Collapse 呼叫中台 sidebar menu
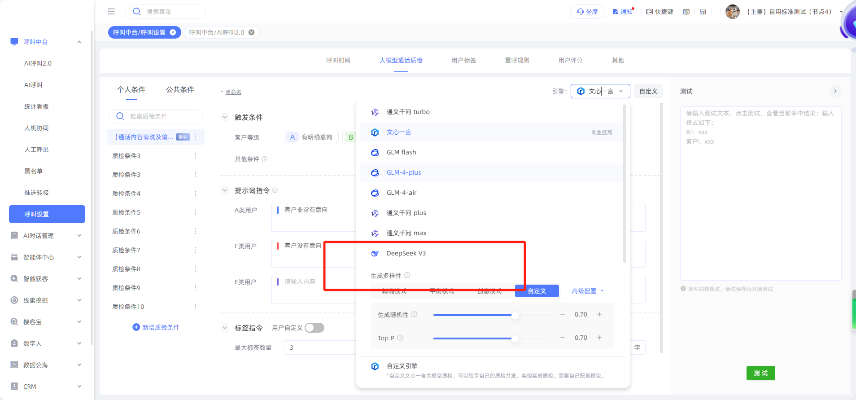This screenshot has width=856, height=400. (x=79, y=42)
